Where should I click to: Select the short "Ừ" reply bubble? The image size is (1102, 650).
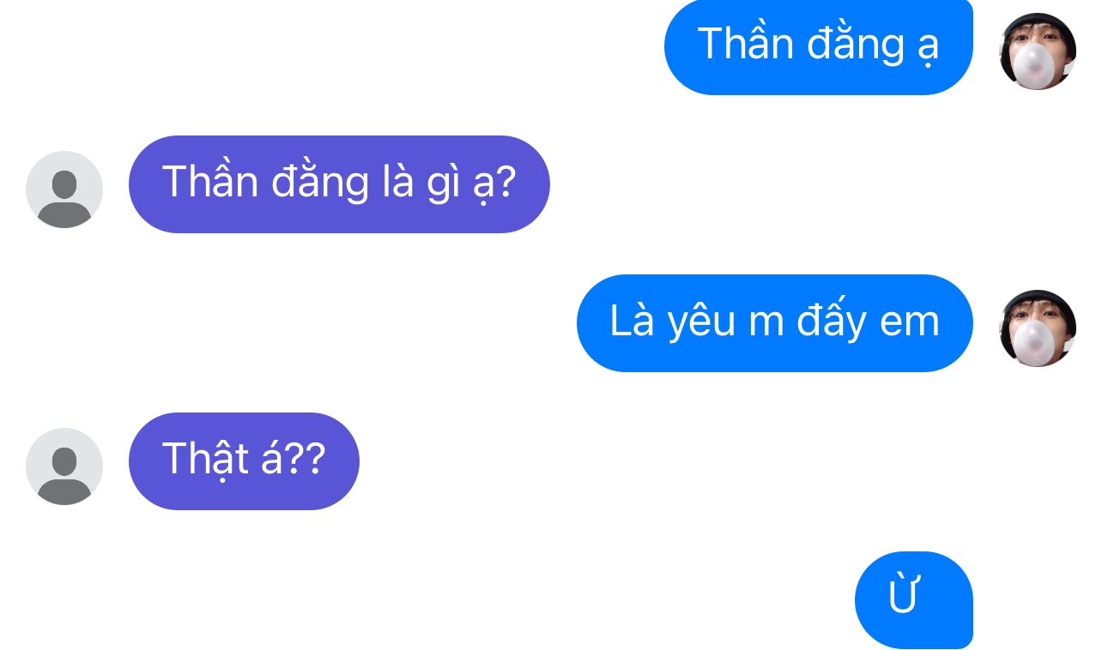pos(914,600)
